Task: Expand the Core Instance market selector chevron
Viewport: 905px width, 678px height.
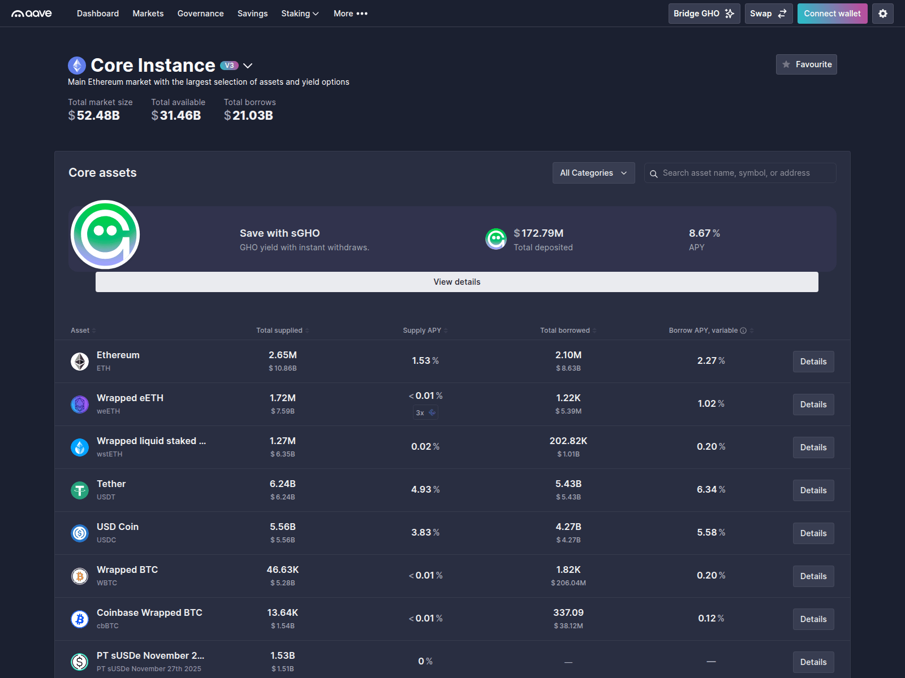Action: 248,66
